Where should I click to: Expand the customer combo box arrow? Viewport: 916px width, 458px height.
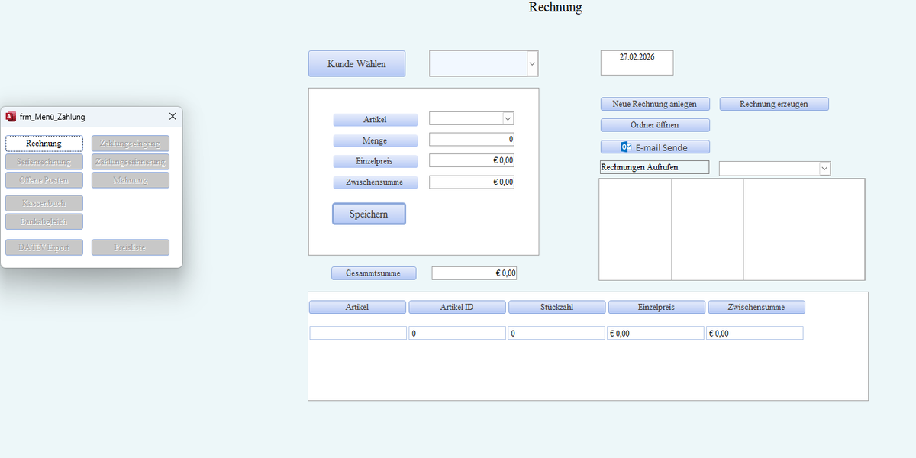pos(532,64)
